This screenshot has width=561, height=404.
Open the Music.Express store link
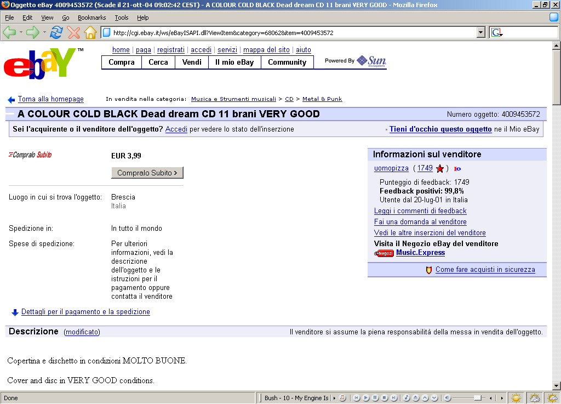[x=420, y=253]
